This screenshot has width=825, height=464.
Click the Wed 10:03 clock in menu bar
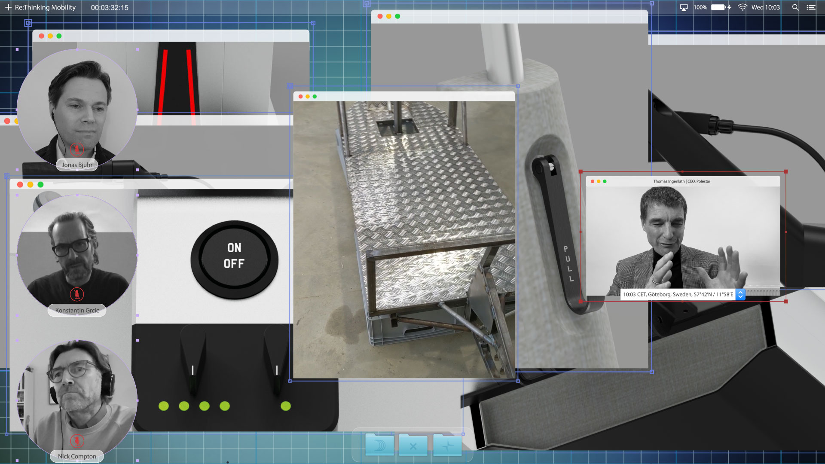765,7
